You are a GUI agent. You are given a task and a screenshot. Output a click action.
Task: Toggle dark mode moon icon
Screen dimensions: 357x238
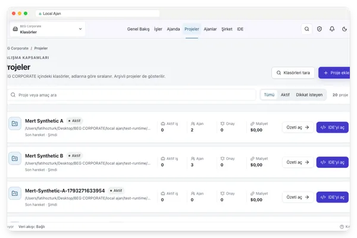[x=345, y=29]
